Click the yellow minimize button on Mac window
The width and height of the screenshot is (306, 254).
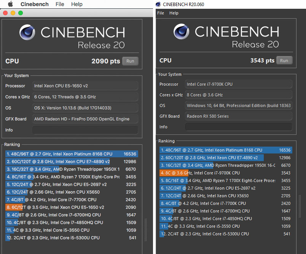(13, 13)
